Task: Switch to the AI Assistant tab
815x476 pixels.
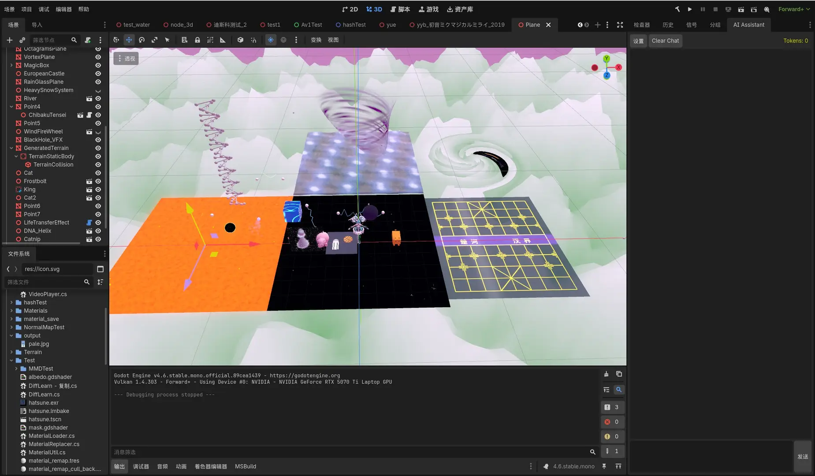Action: tap(748, 25)
